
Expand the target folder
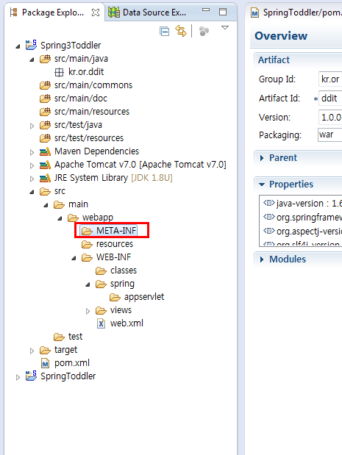pos(32,351)
